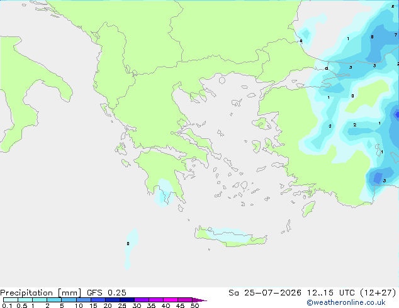The height and width of the screenshot is (308, 399).
Task: Click the legend label "50"
Action: click(194, 305)
